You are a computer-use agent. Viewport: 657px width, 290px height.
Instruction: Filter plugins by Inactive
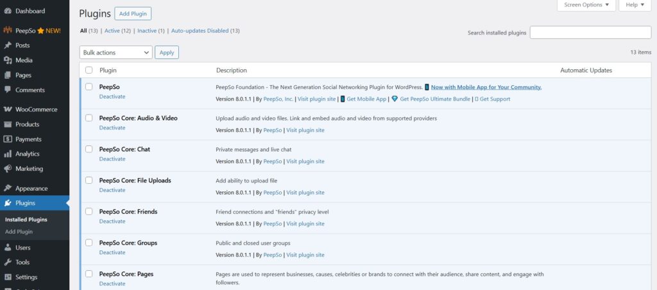(x=147, y=31)
